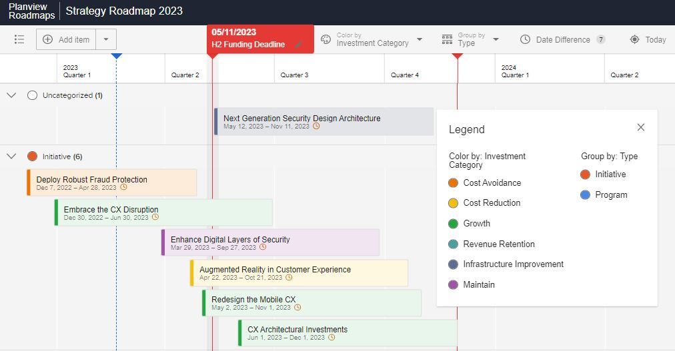Select the Initiative group orange circle
The image size is (675, 351).
32,157
